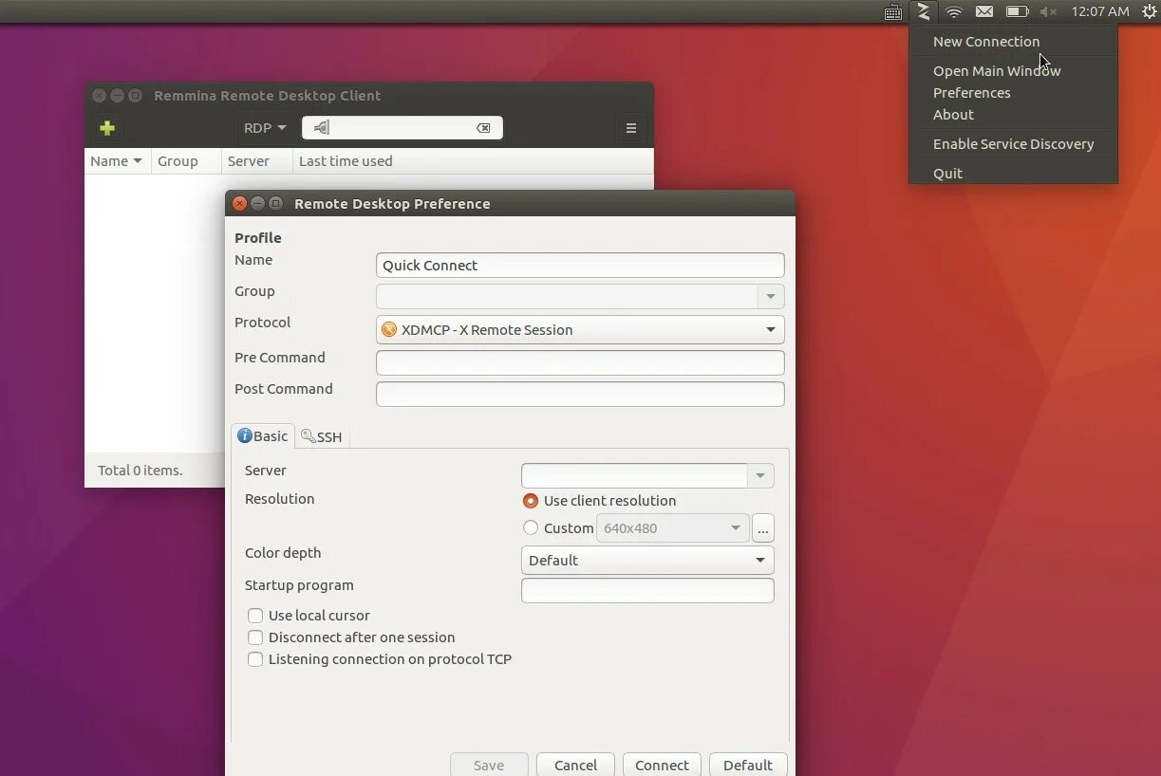The width and height of the screenshot is (1161, 776).
Task: Open Preferences from tray menu
Action: tap(971, 93)
